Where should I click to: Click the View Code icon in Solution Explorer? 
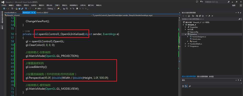(x=207, y=16)
